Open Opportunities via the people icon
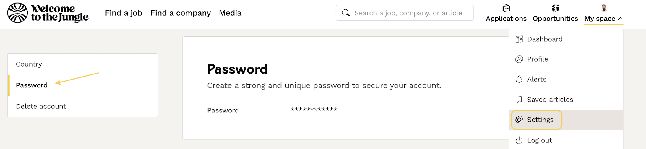646x149 pixels. (555, 8)
